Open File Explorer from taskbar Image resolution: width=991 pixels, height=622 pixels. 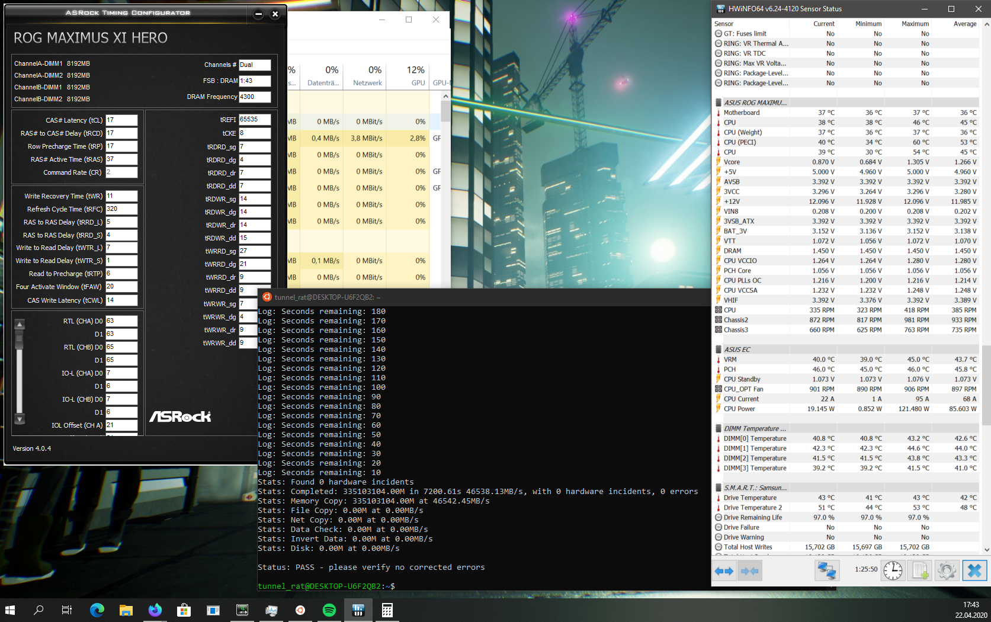pos(126,610)
